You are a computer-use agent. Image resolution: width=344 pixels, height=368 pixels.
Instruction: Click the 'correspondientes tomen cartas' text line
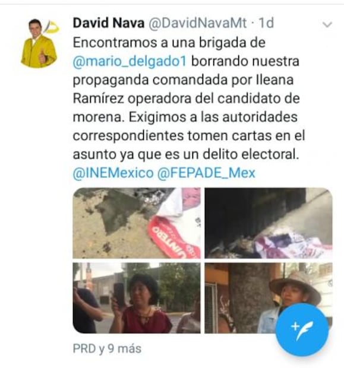point(189,136)
